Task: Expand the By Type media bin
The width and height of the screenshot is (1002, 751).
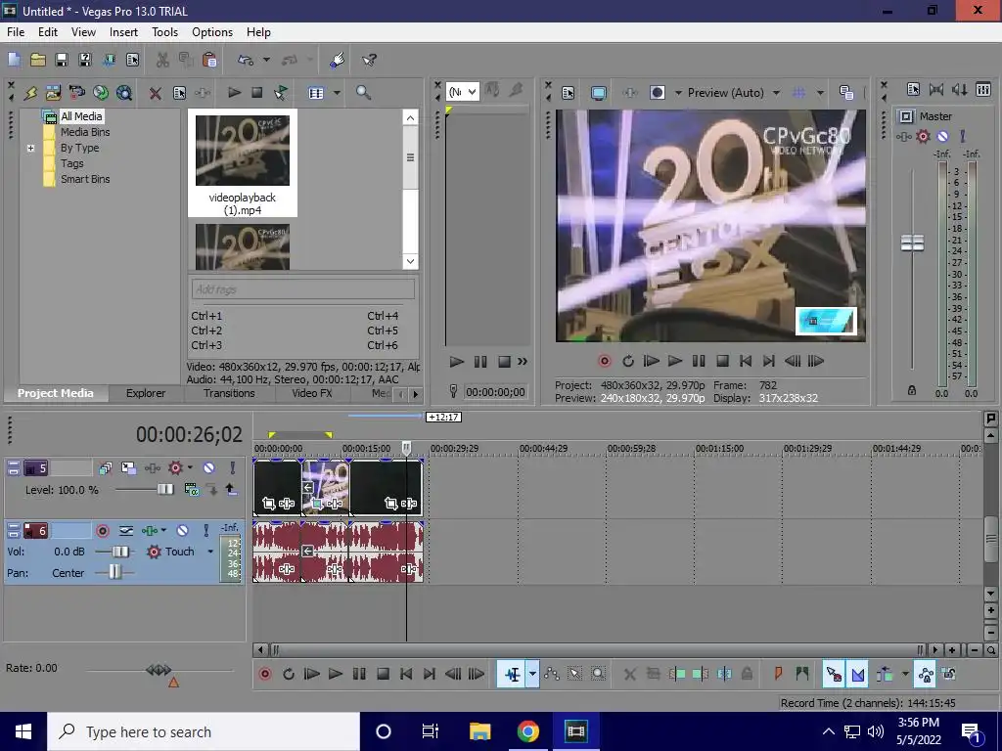Action: point(30,149)
